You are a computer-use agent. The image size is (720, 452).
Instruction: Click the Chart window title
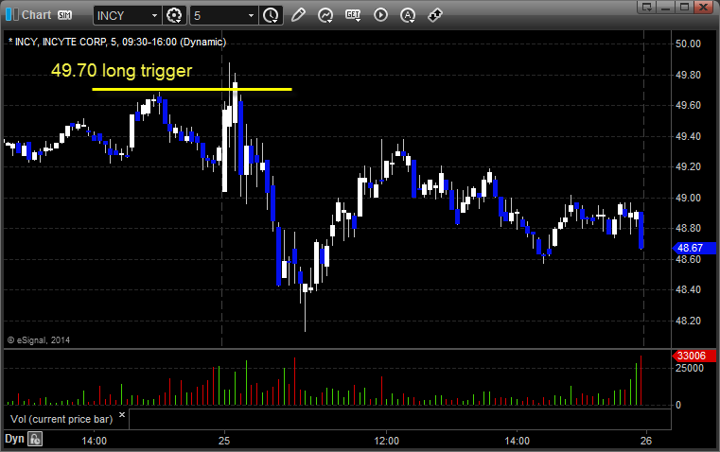click(36, 15)
